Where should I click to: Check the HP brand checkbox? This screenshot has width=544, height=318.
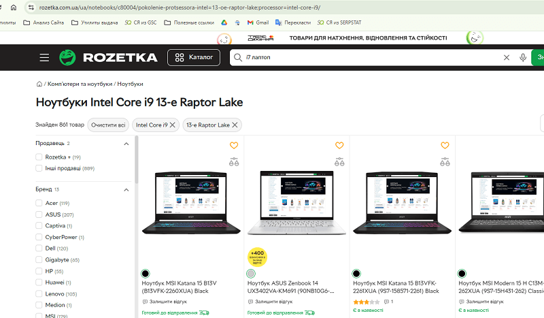pyautogui.click(x=39, y=271)
